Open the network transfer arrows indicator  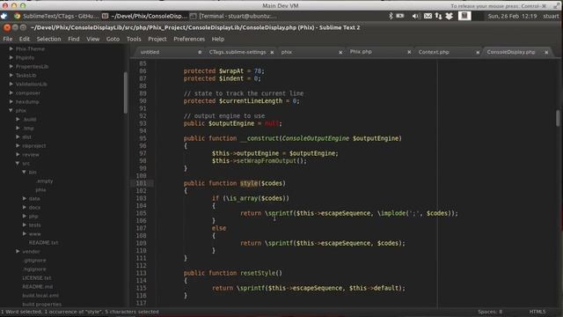[438, 16]
